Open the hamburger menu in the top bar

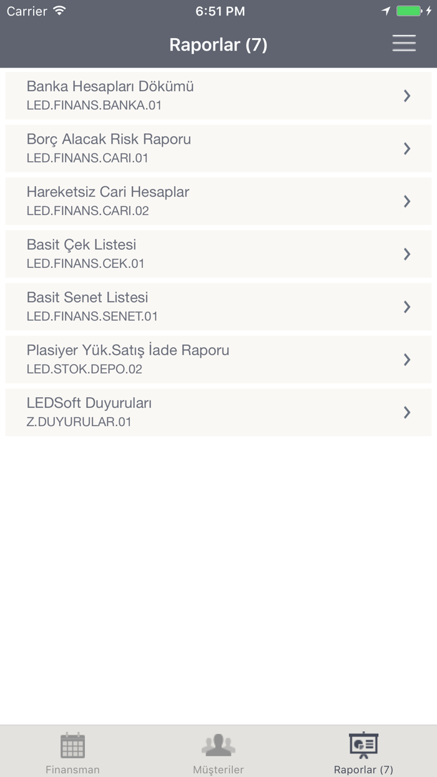(404, 43)
